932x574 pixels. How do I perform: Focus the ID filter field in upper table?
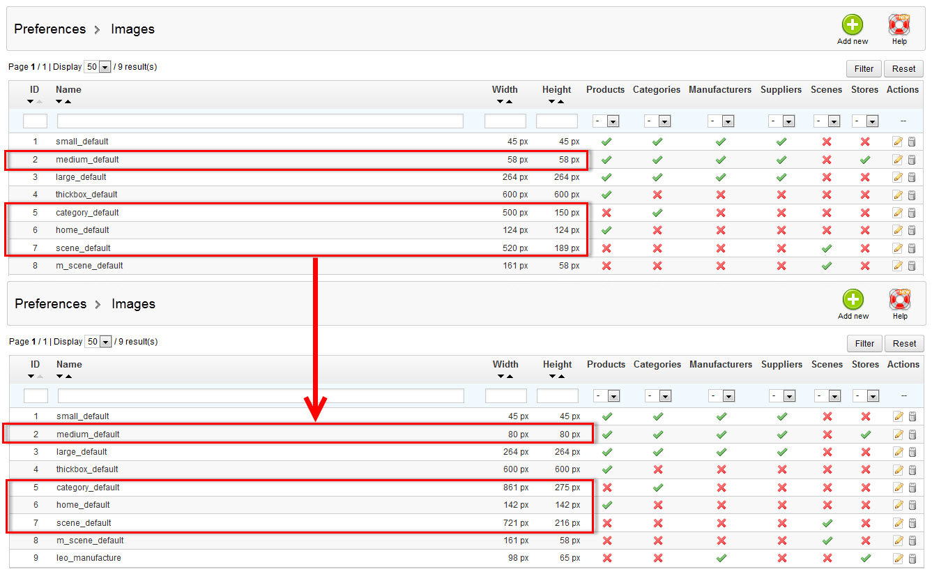pyautogui.click(x=35, y=121)
